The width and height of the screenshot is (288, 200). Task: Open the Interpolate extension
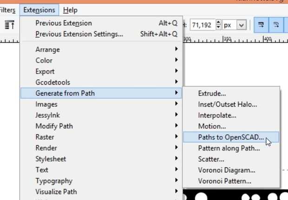217,115
